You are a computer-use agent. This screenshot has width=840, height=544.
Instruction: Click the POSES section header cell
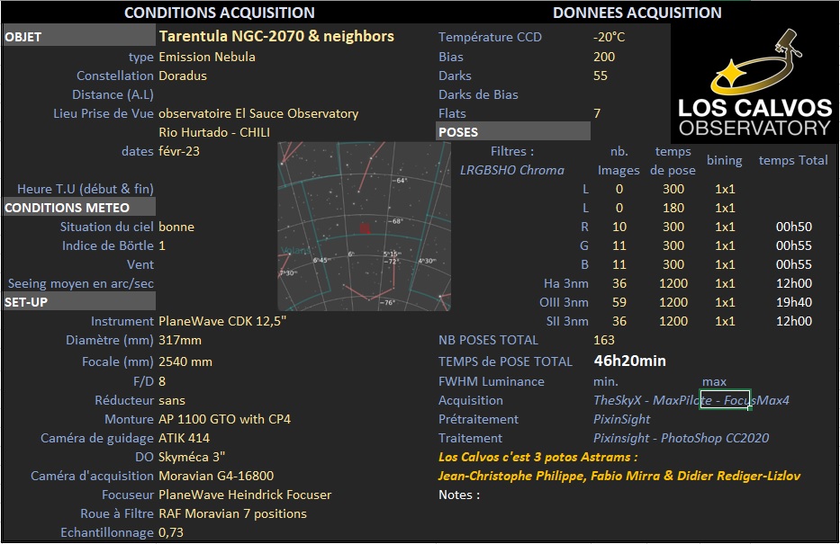point(513,131)
